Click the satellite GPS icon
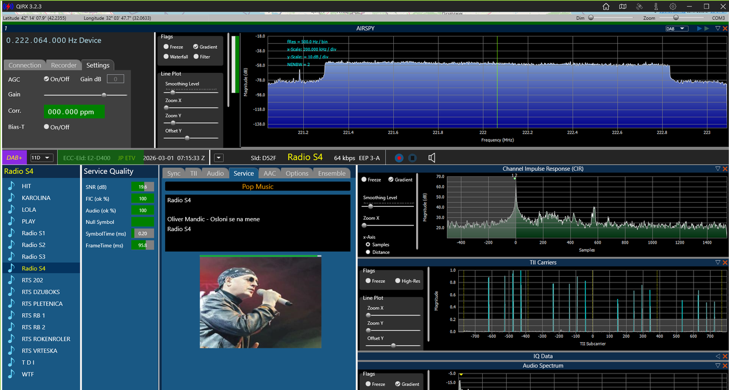This screenshot has height=390, width=729. coord(640,6)
